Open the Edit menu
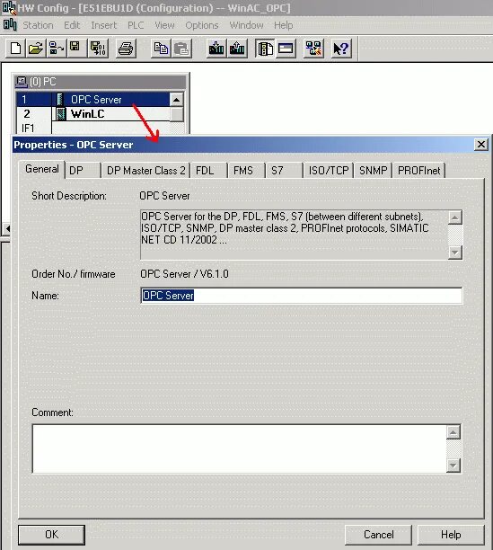493x550 pixels. tap(72, 25)
